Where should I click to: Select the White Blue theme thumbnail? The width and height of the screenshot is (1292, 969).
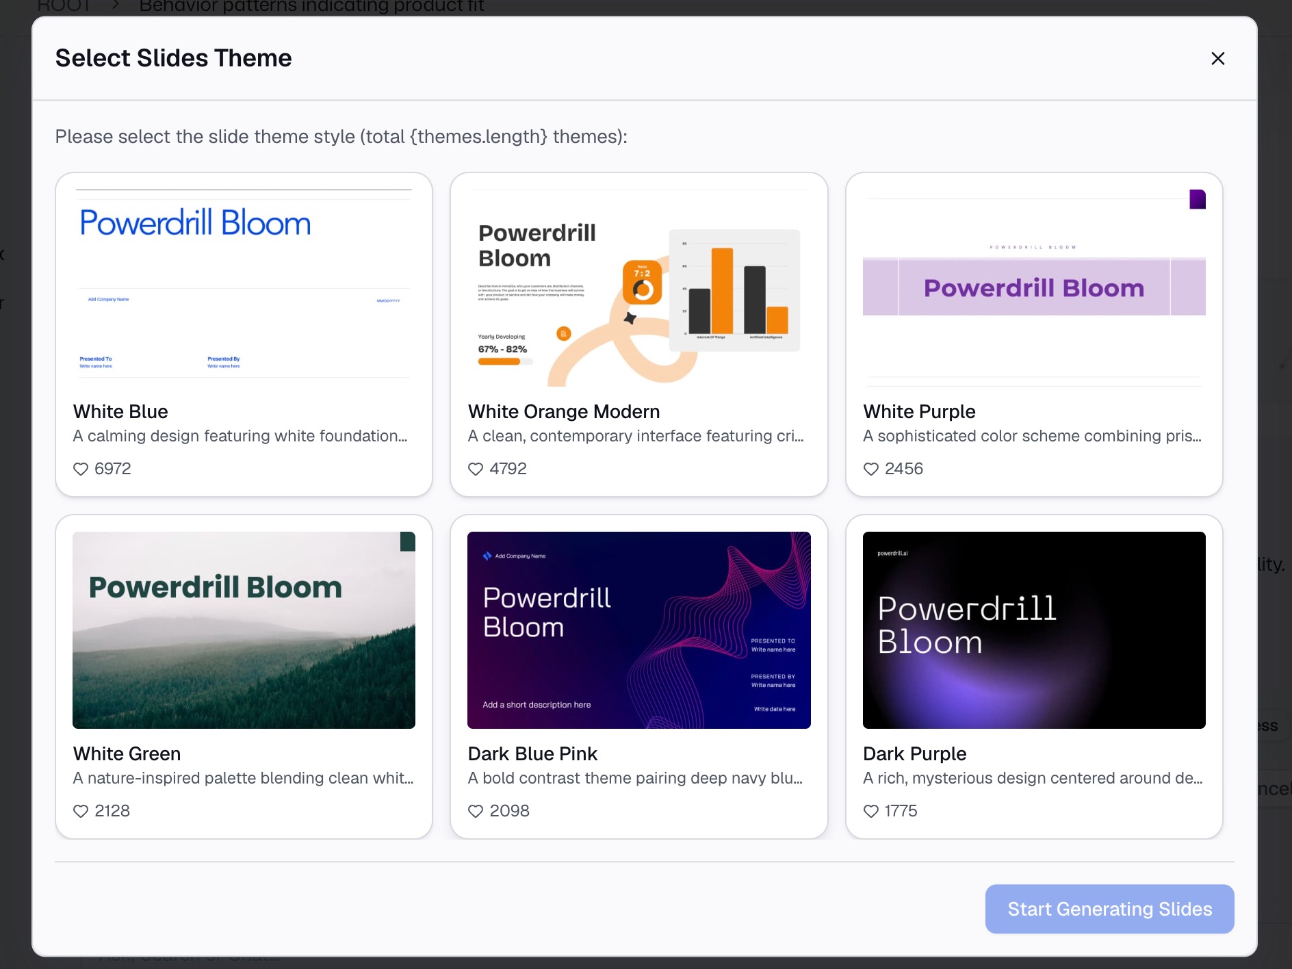(244, 288)
